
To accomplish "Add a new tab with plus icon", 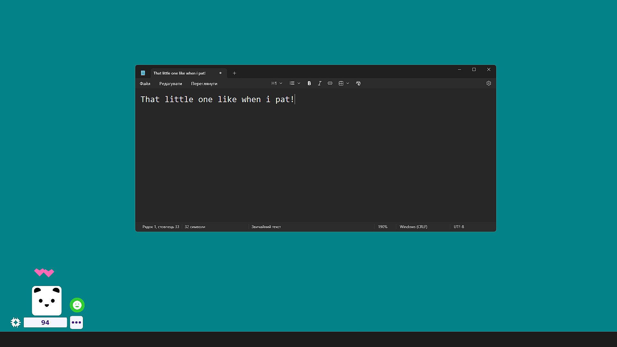I will tap(234, 73).
